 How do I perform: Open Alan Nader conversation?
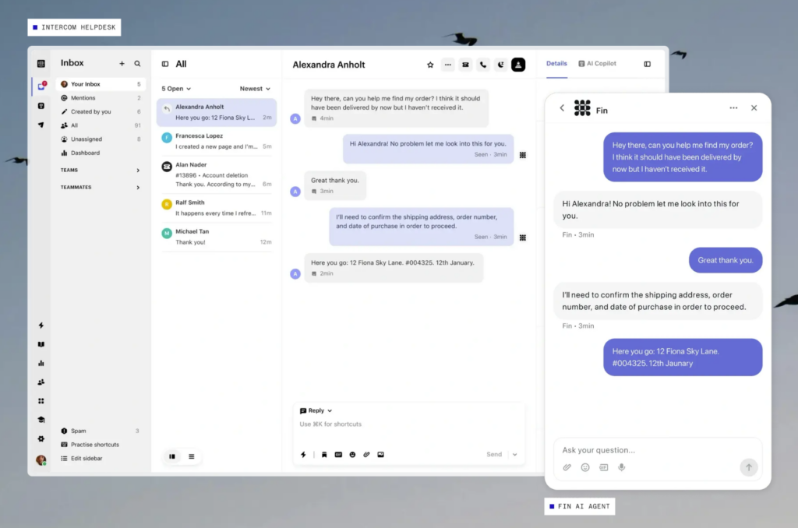point(217,174)
